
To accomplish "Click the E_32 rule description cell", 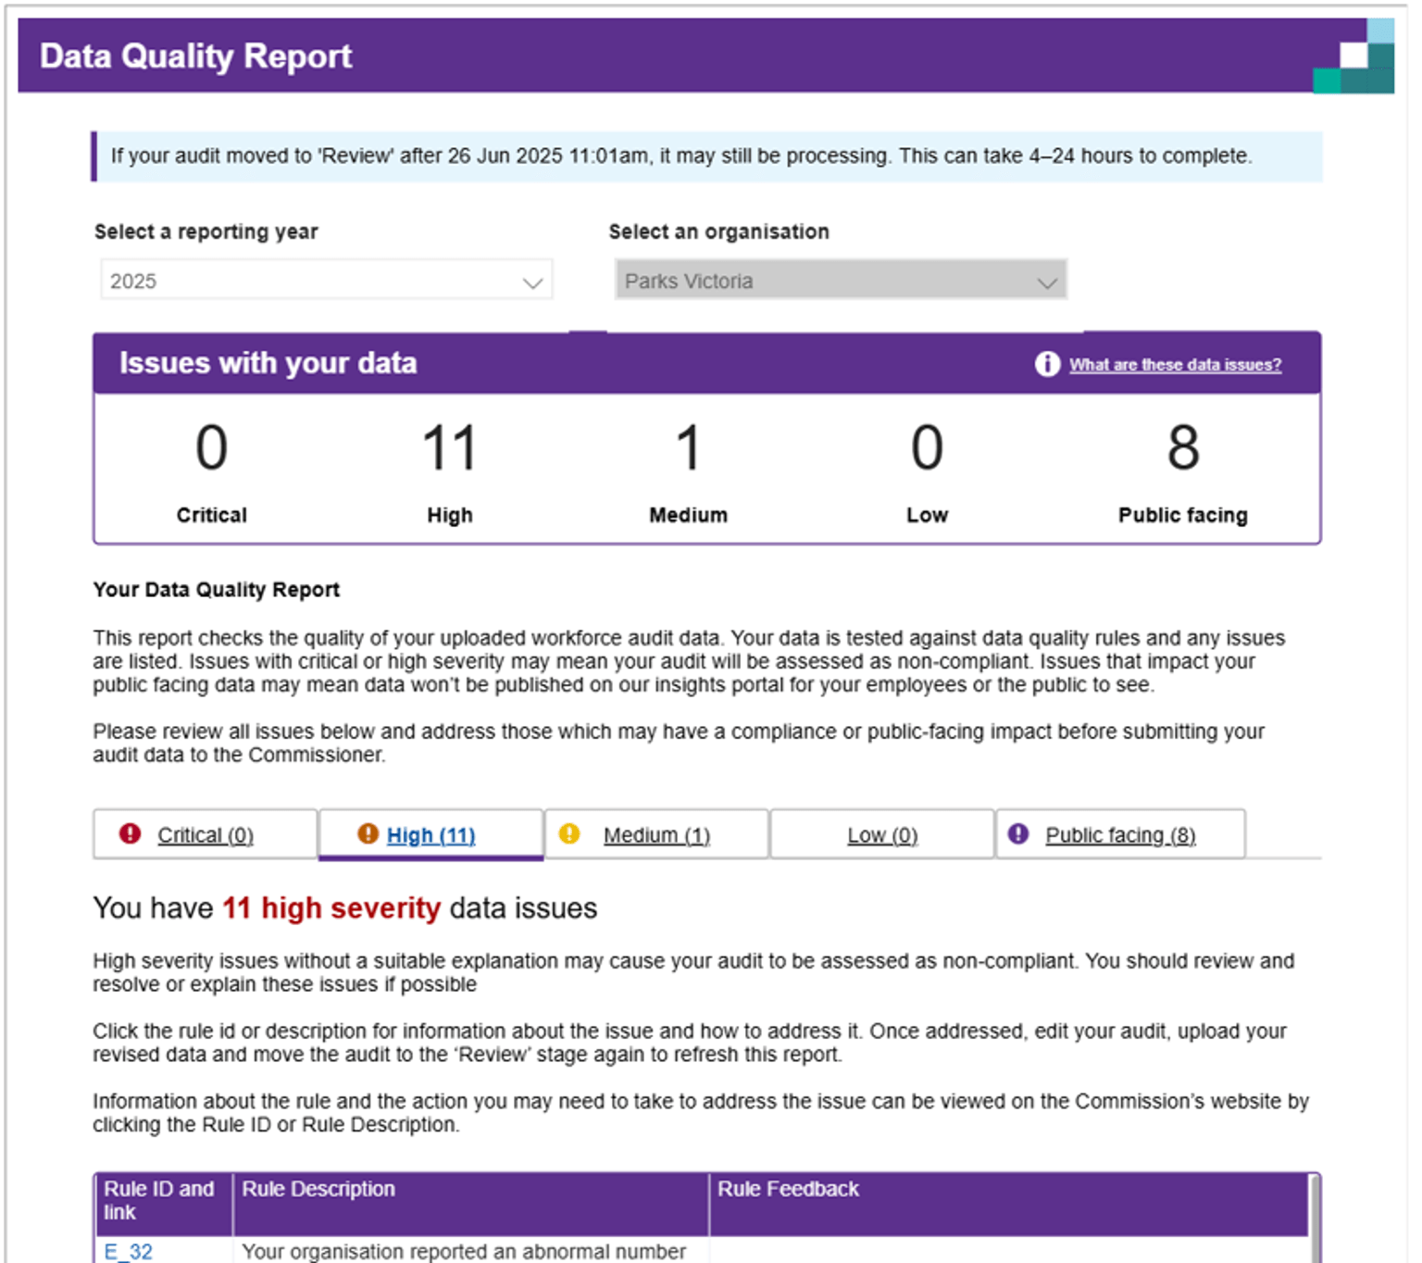I will click(x=471, y=1251).
